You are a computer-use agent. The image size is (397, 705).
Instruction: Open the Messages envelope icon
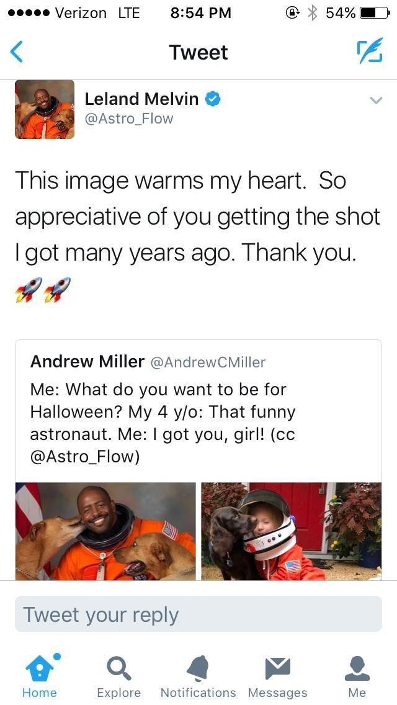click(277, 668)
